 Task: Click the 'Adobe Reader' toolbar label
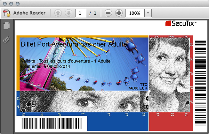[29, 13]
